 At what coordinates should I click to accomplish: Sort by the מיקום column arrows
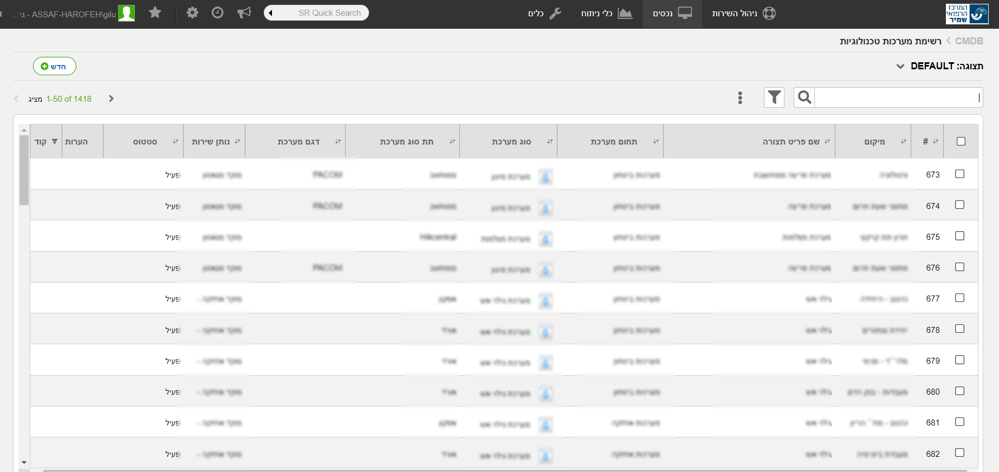pyautogui.click(x=903, y=141)
